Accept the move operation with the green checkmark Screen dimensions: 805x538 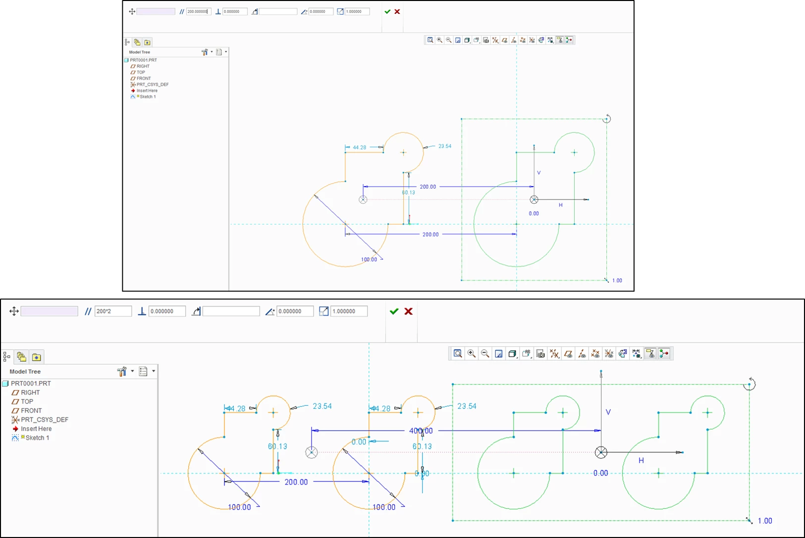click(x=394, y=311)
